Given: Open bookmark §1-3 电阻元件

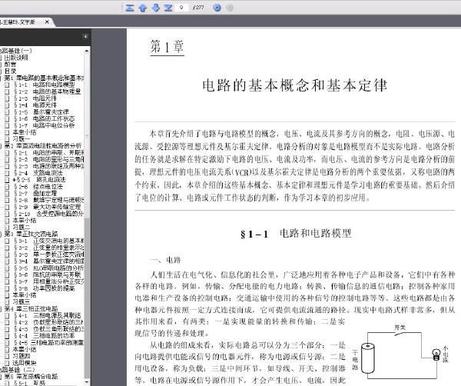Looking at the screenshot, I should tap(35, 98).
